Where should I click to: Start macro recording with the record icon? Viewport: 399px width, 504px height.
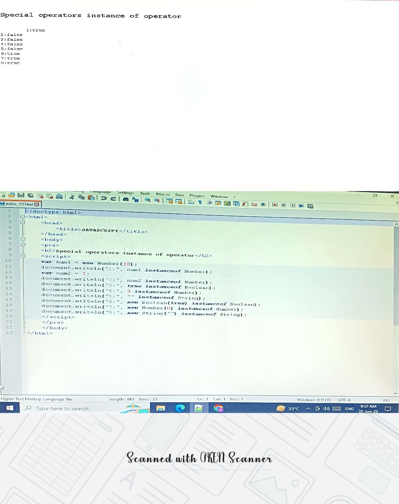[275, 205]
